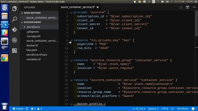Viewport: 198px width, 111px height.
Task: Click the feedback smiley icon
Action: click(193, 109)
